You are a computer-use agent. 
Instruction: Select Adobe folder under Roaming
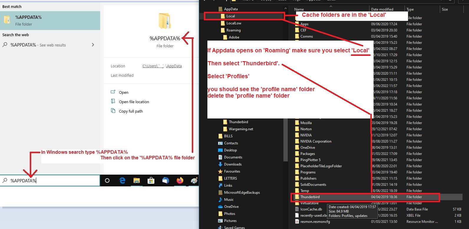pos(234,37)
